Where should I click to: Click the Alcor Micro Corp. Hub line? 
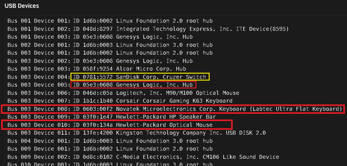click(97, 69)
